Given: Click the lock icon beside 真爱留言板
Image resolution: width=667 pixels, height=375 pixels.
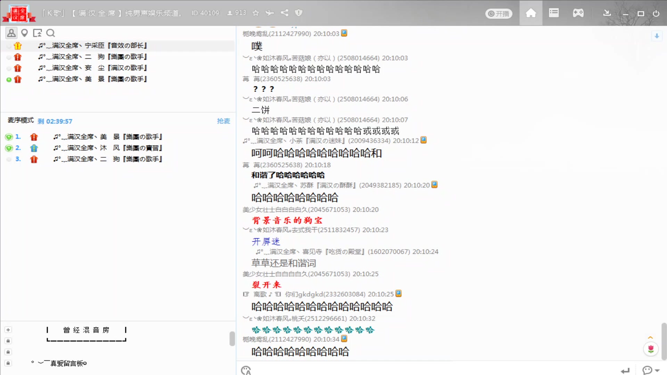Looking at the screenshot, I should [8, 363].
